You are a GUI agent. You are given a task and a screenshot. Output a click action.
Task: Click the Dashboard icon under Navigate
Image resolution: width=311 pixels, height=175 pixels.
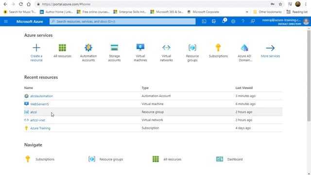point(219,159)
